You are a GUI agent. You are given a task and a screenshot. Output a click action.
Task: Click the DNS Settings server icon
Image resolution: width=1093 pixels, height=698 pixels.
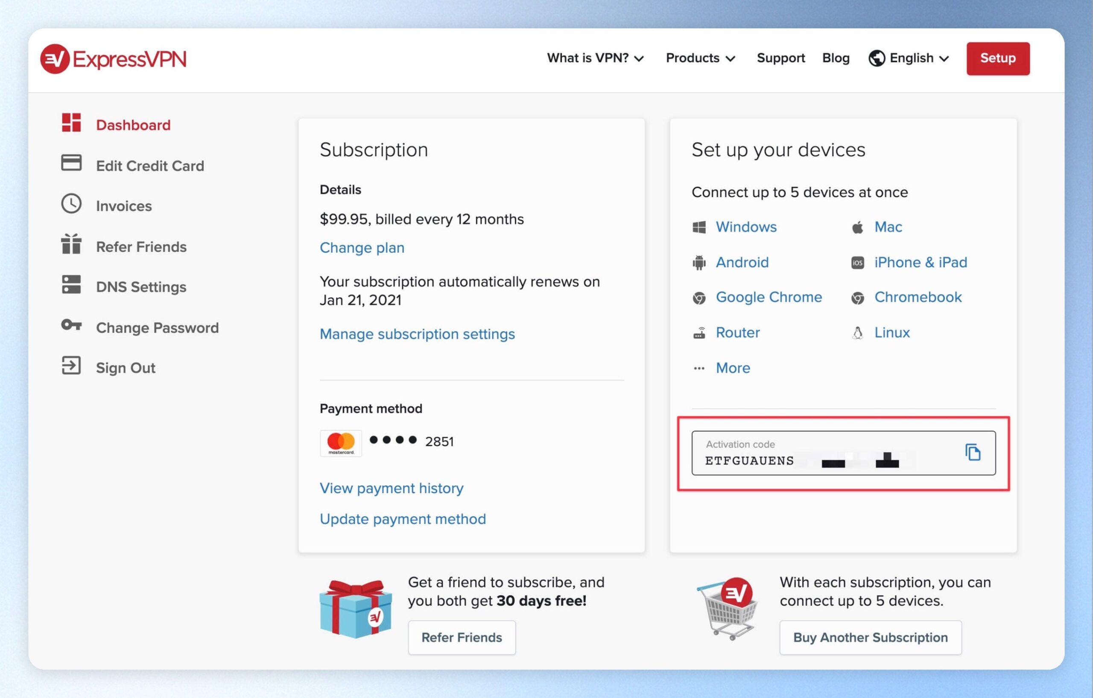(71, 285)
